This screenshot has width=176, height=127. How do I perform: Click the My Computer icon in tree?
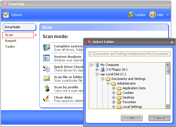click(97, 65)
